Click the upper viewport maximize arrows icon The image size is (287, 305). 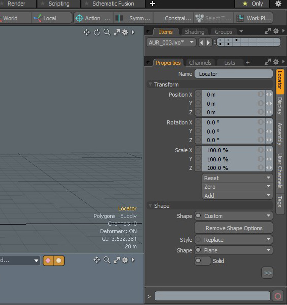click(x=117, y=32)
